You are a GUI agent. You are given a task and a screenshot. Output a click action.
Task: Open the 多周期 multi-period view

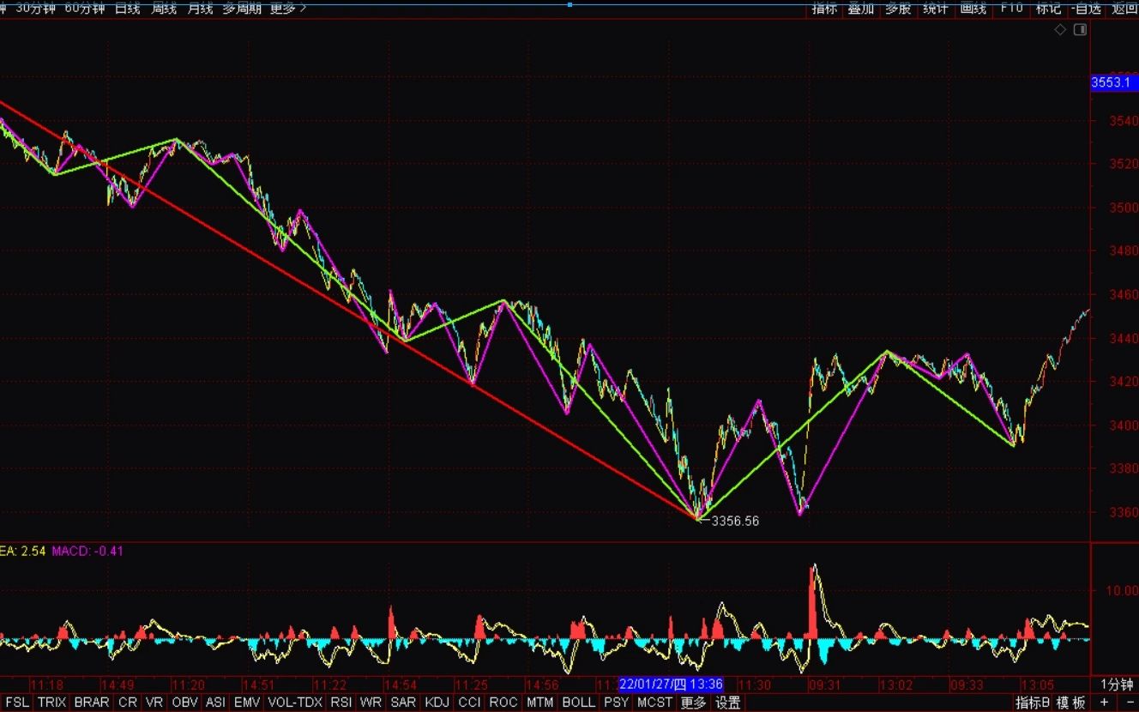pyautogui.click(x=242, y=8)
